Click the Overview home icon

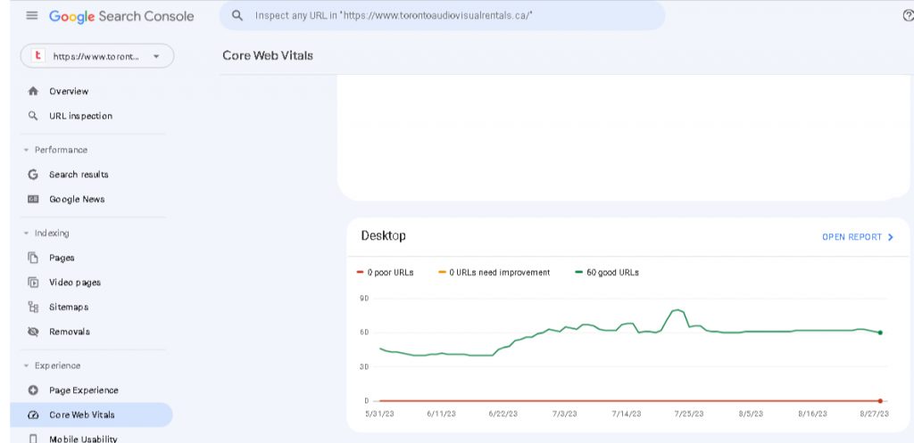pos(33,92)
